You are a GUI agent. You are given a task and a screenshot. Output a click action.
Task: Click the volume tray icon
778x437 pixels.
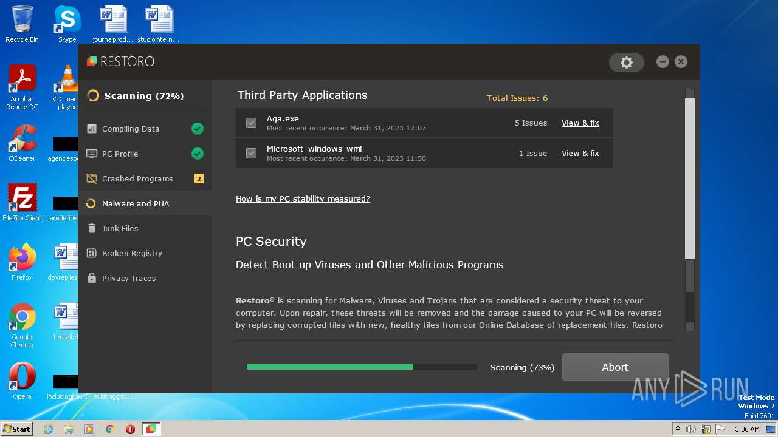[x=691, y=429]
